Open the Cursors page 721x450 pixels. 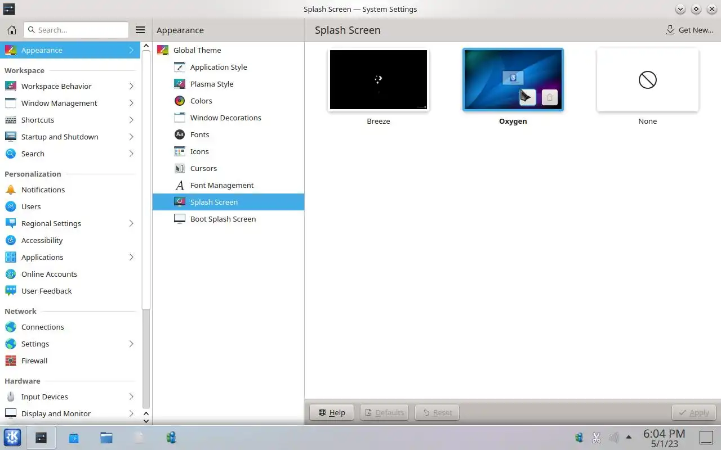228,168
